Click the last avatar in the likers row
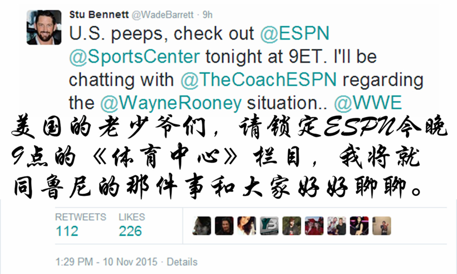 (x=381, y=226)
